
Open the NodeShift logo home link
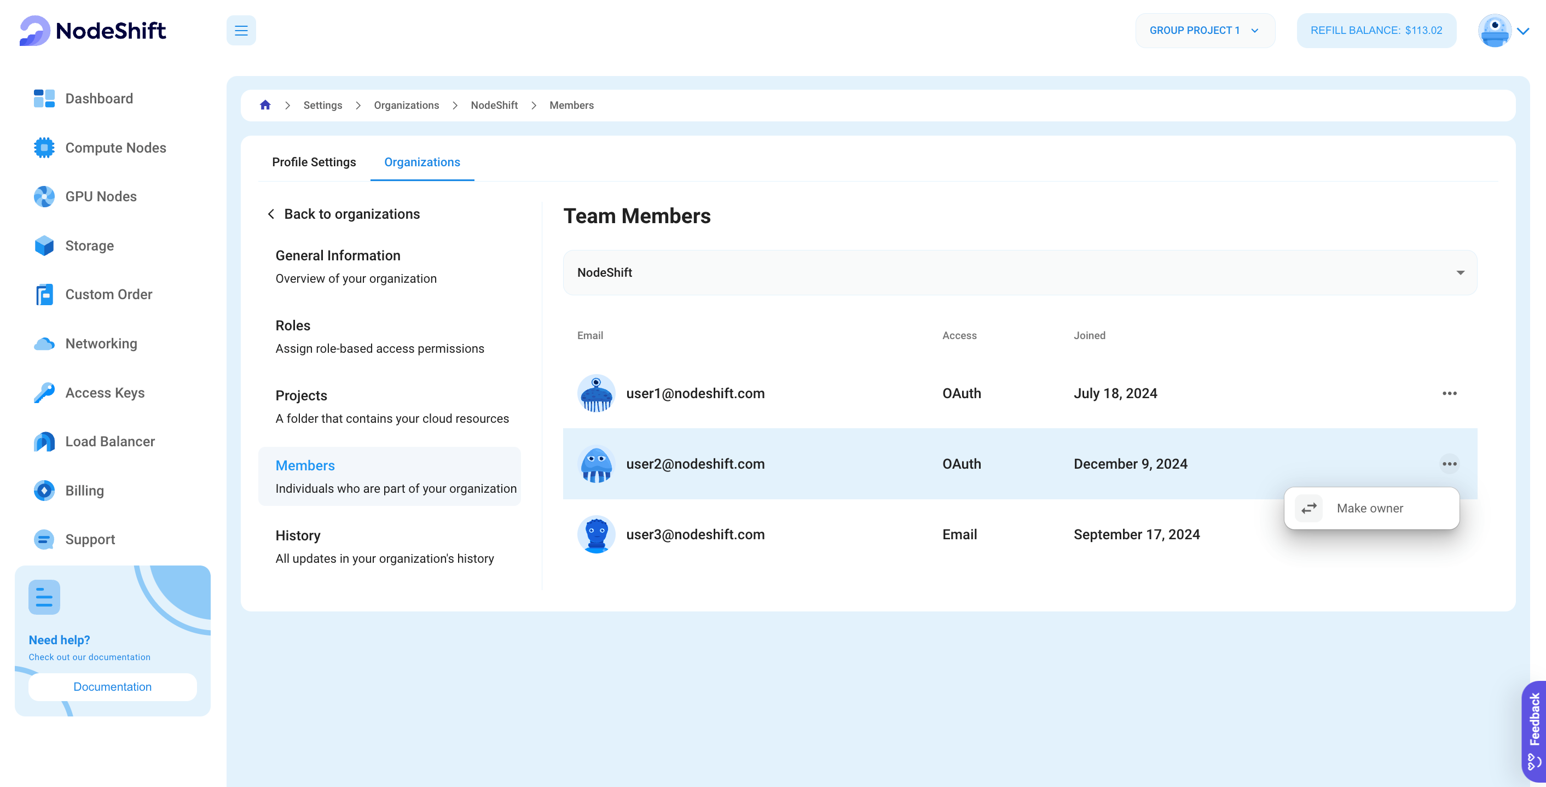pyautogui.click(x=92, y=31)
